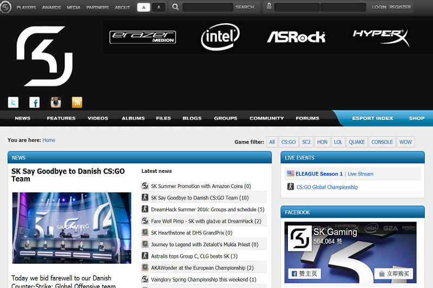433x288 pixels.
Task: Go to the FILES navigation tab
Action: coord(163,118)
